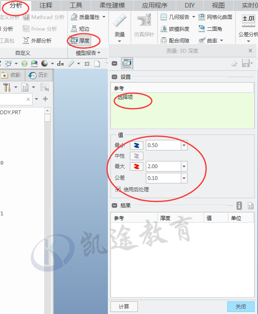Viewport: 258px width, 314px height.
Task: Run the 拔模斜度 draft analysis
Action: tap(175, 29)
